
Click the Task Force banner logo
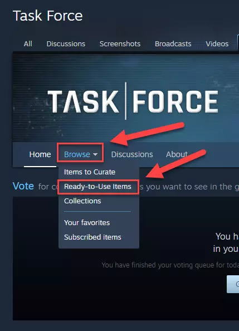[x=133, y=101]
